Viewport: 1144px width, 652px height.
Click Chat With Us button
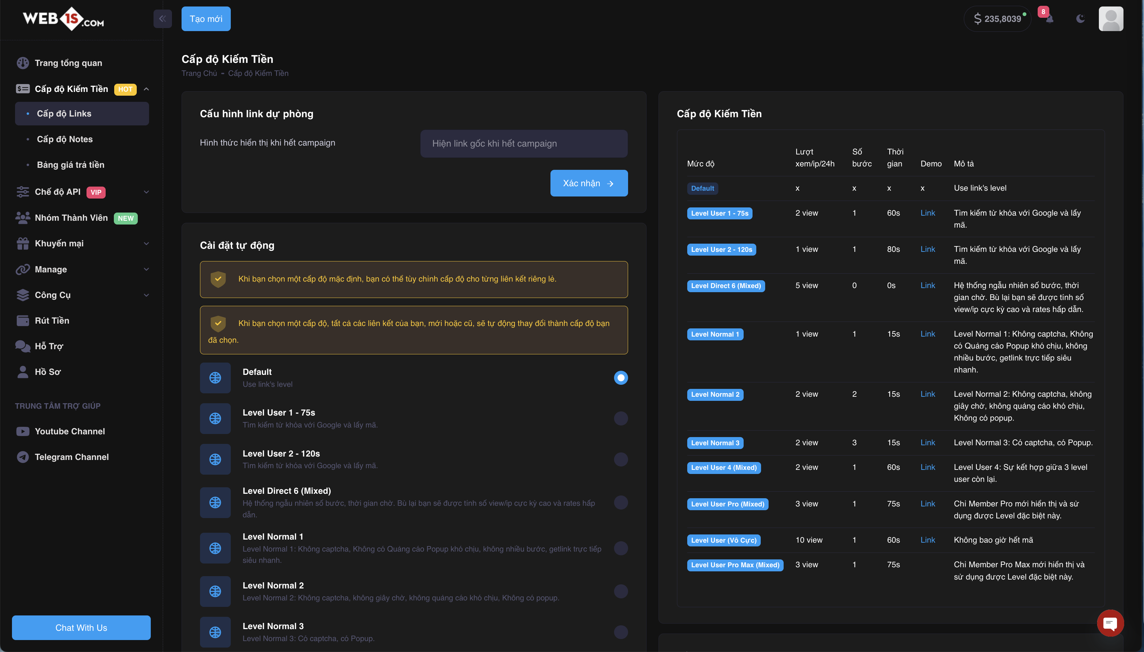click(x=81, y=628)
